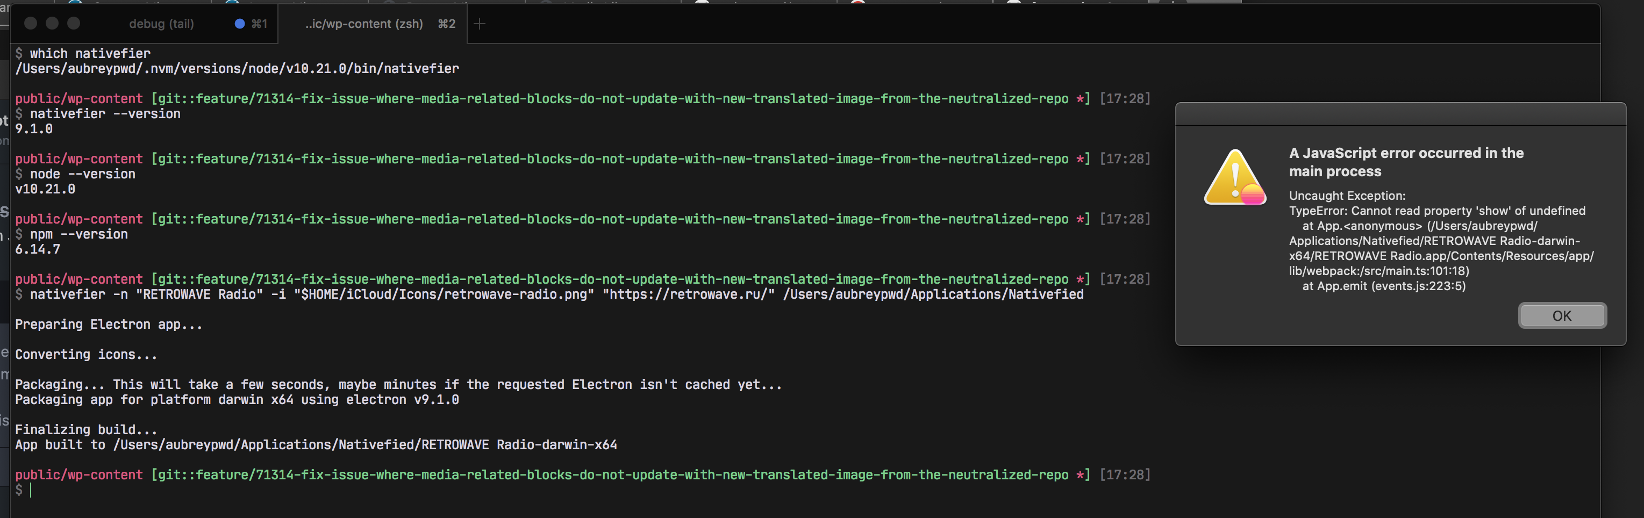Click the ⌘2 shortcut label on zsh tab

pyautogui.click(x=447, y=24)
